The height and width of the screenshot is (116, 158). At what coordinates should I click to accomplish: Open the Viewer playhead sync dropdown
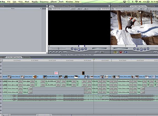coord(79,9)
